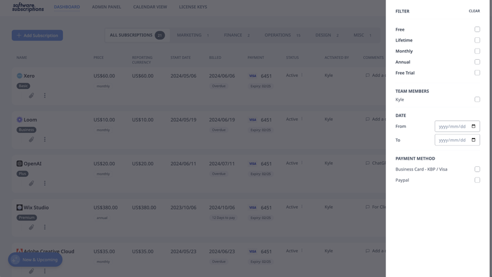This screenshot has width=492, height=277.
Task: Check the Annual filter checkbox
Action: 477,62
